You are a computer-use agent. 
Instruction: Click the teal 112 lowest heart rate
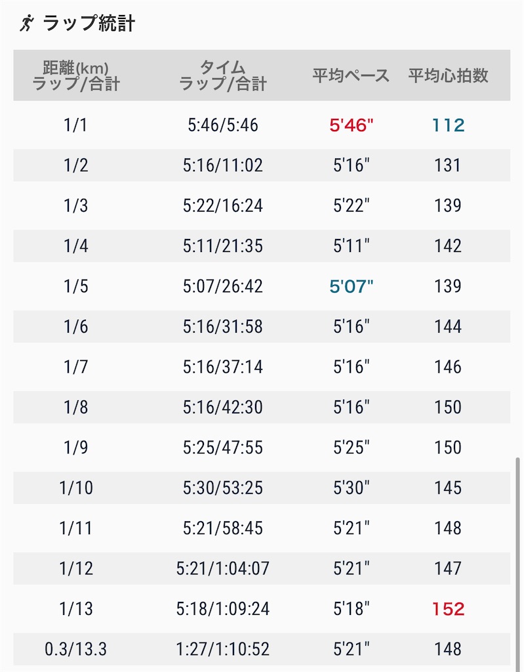click(448, 125)
